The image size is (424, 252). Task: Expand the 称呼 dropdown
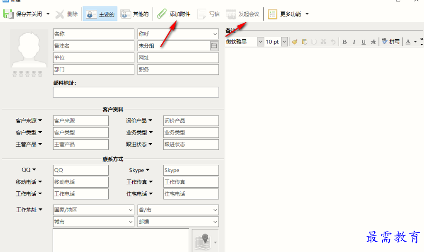(214, 34)
